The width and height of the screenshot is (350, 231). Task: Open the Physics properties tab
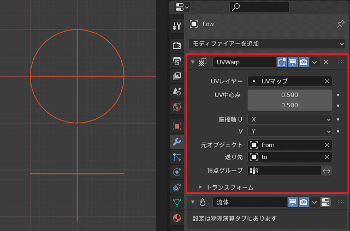(177, 172)
